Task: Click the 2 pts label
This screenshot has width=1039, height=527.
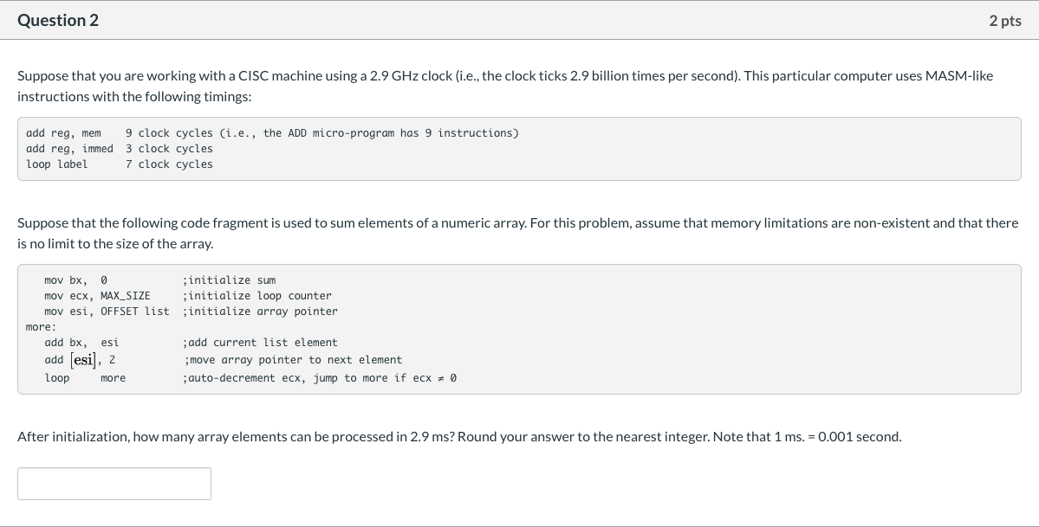Action: [x=1004, y=20]
